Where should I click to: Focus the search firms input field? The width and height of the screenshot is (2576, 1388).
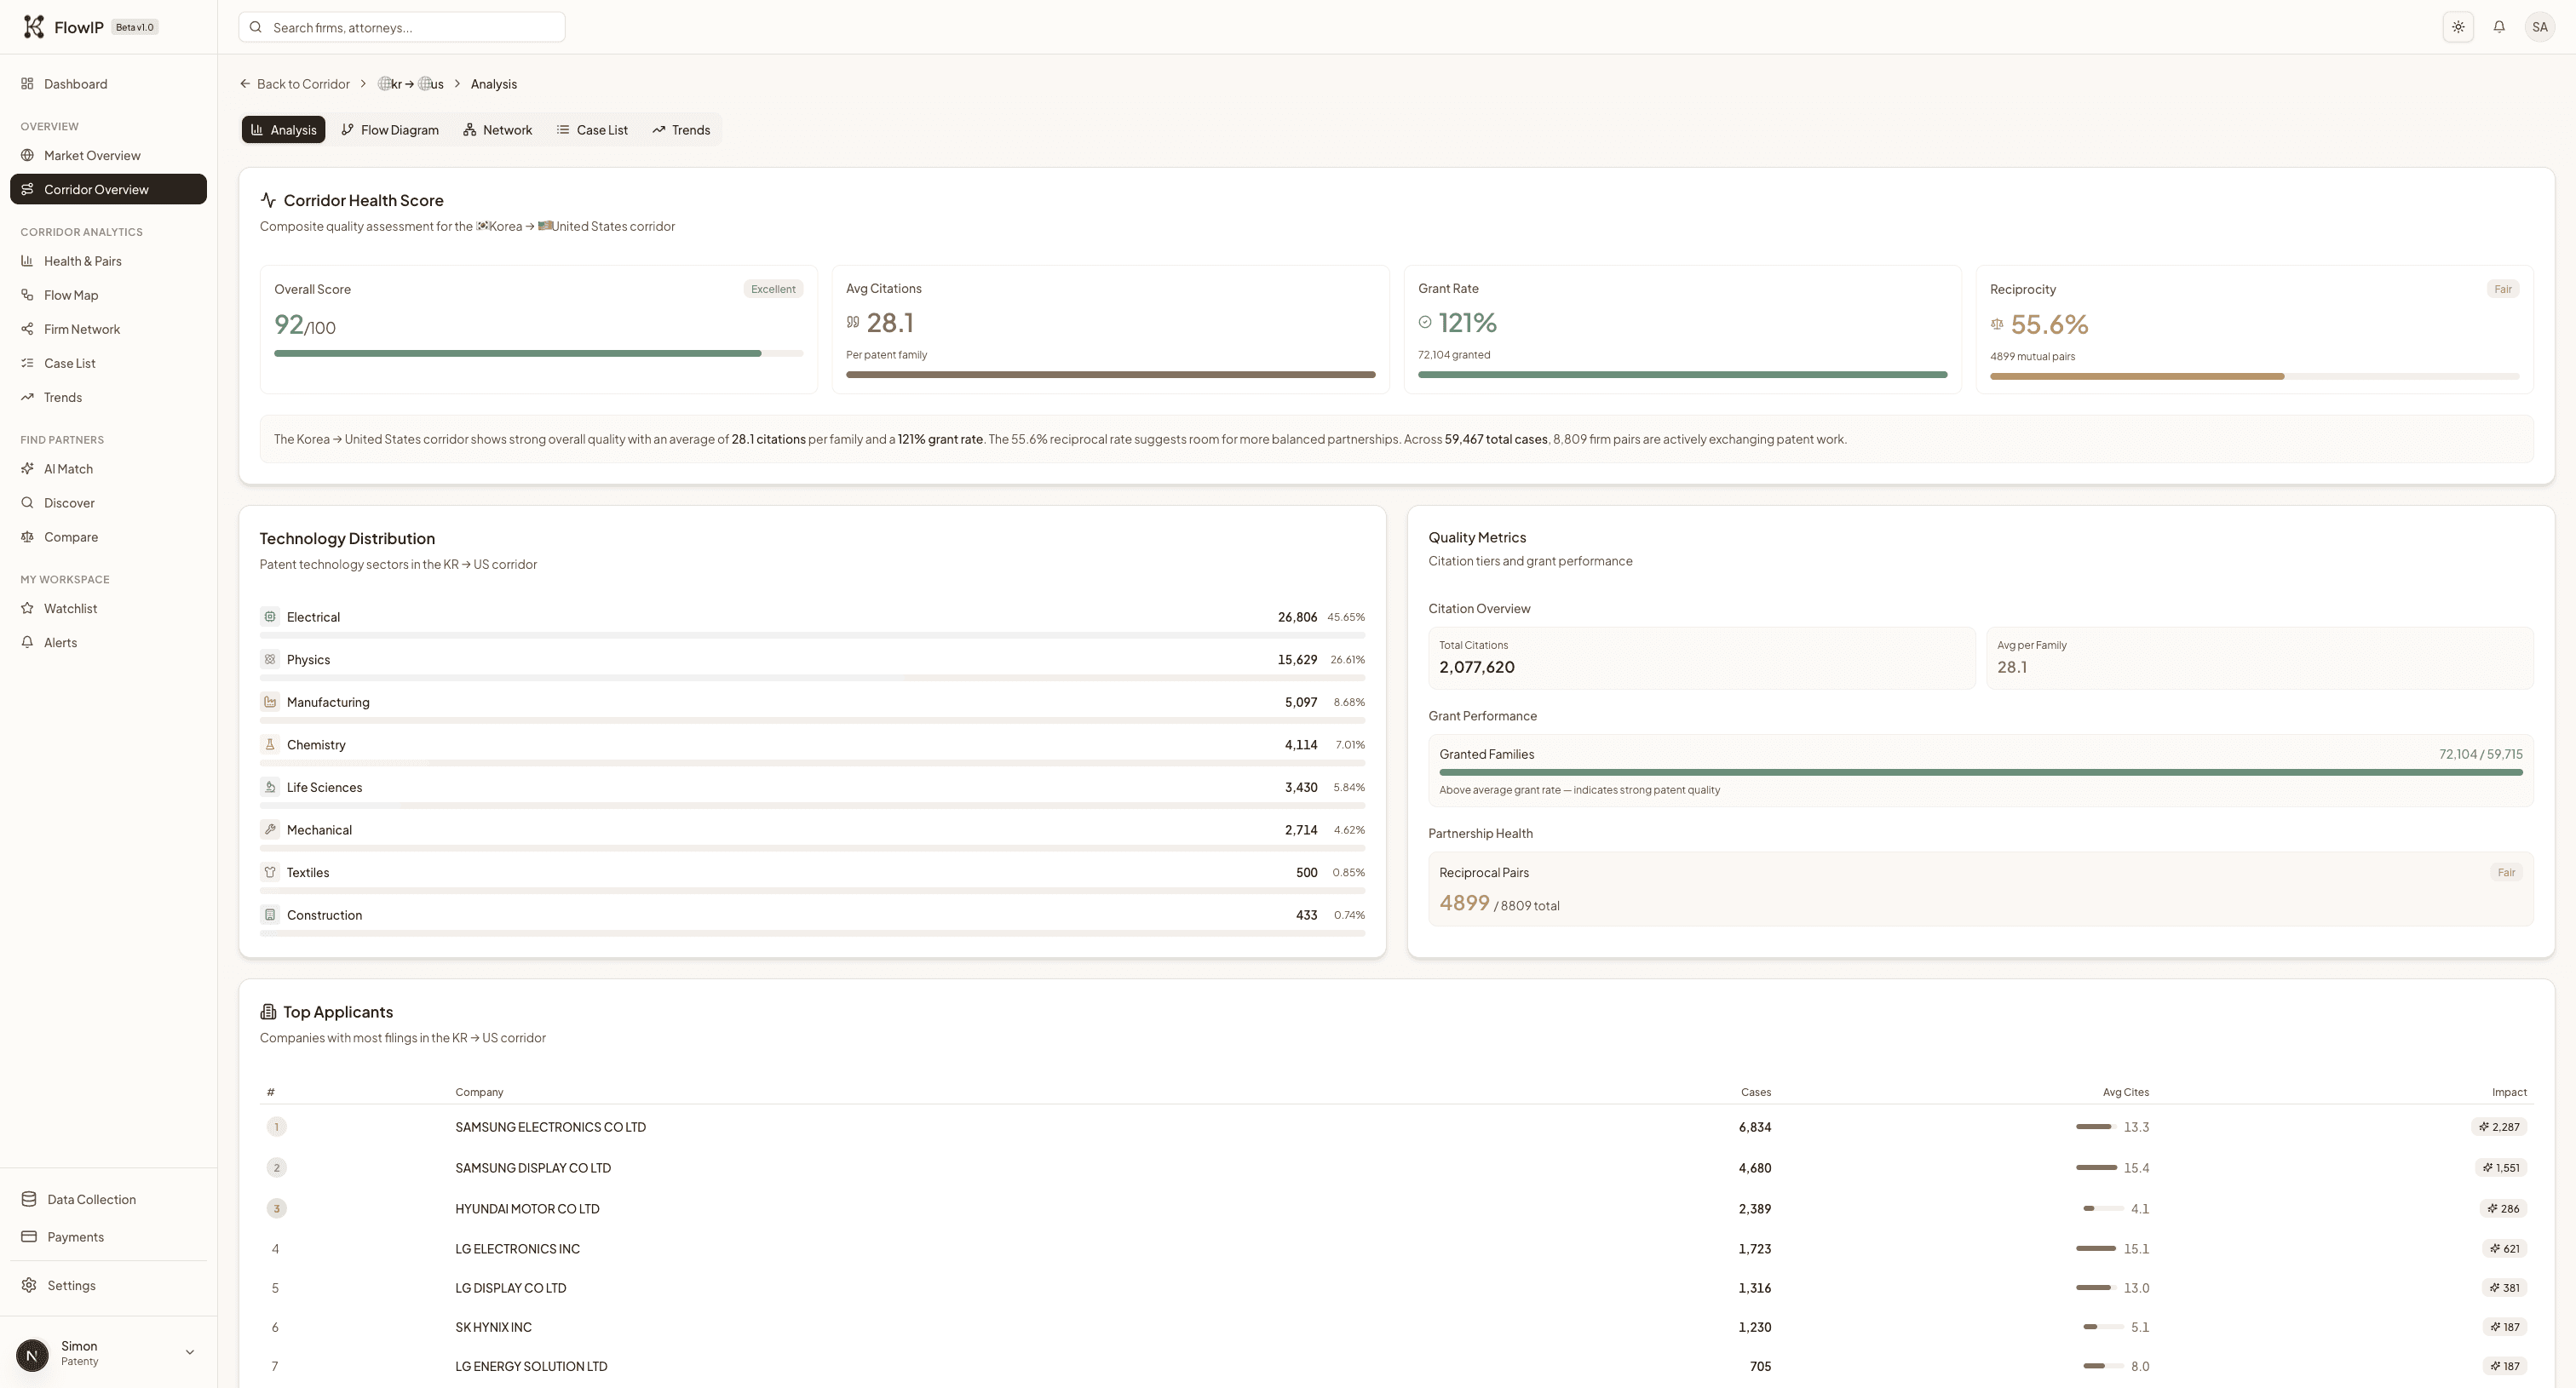(x=410, y=27)
